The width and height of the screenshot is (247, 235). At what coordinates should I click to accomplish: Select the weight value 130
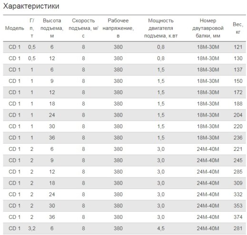coord(238,59)
